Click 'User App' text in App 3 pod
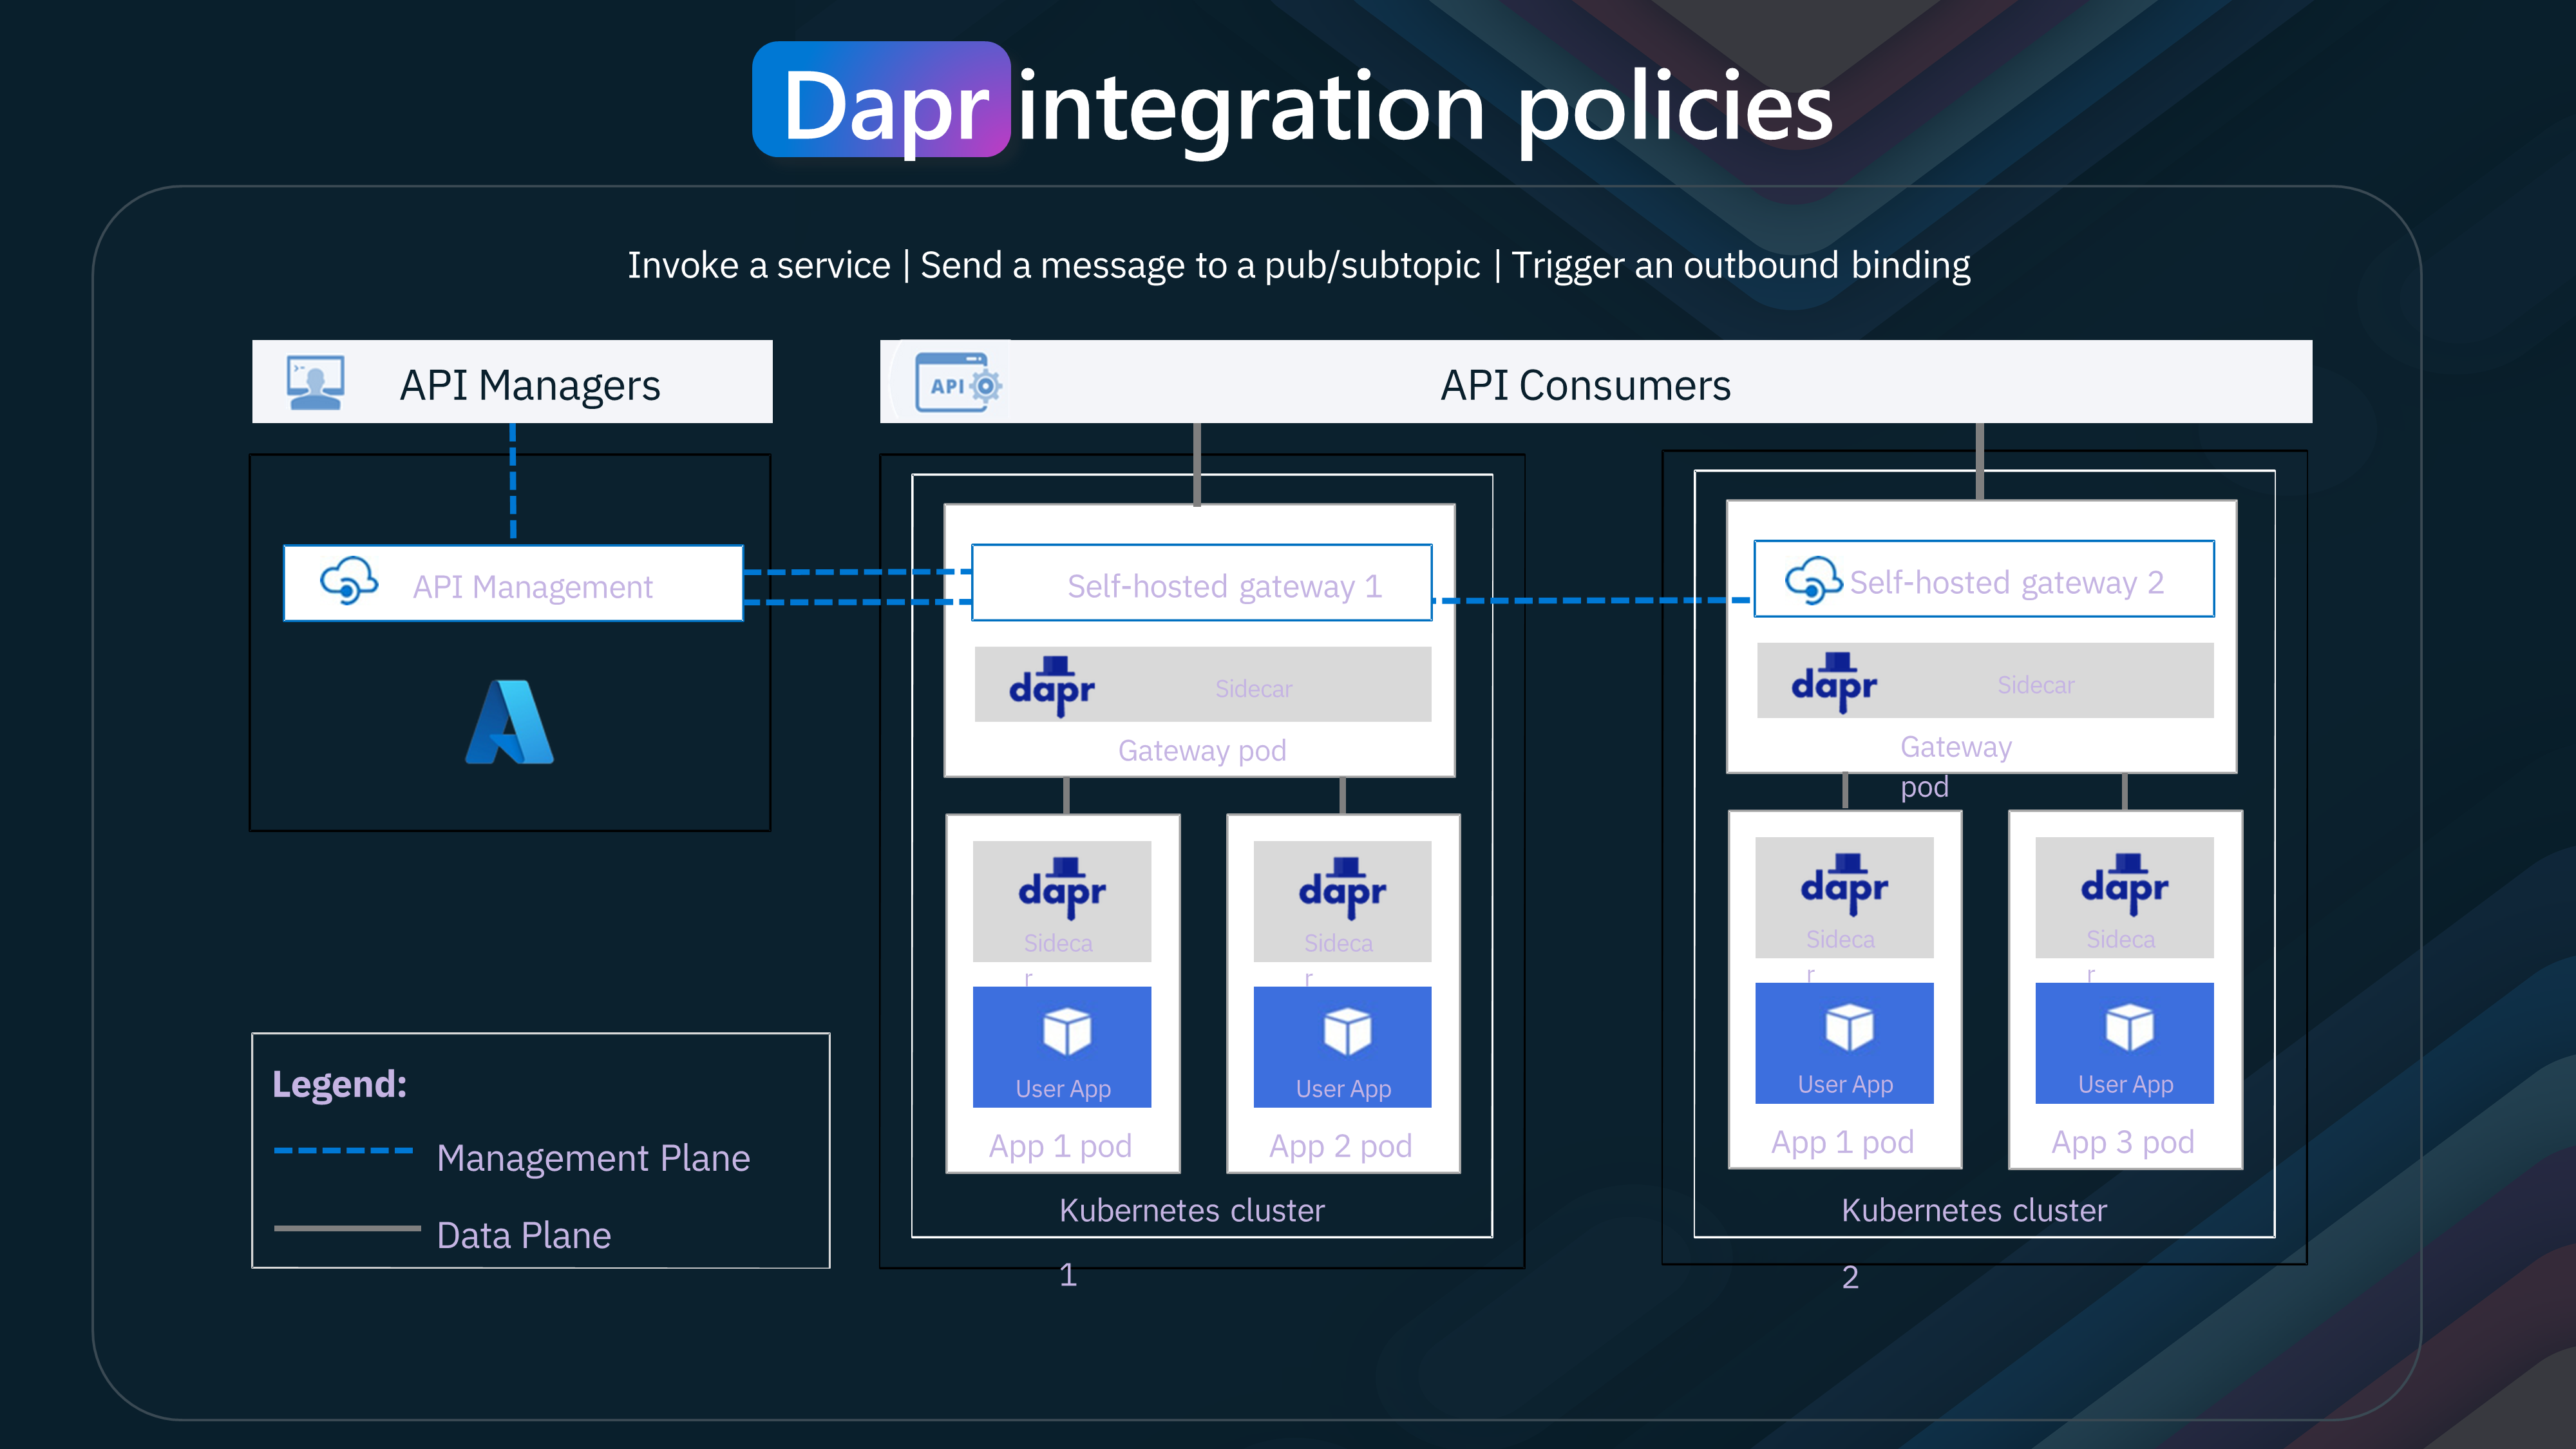 [x=2125, y=1084]
